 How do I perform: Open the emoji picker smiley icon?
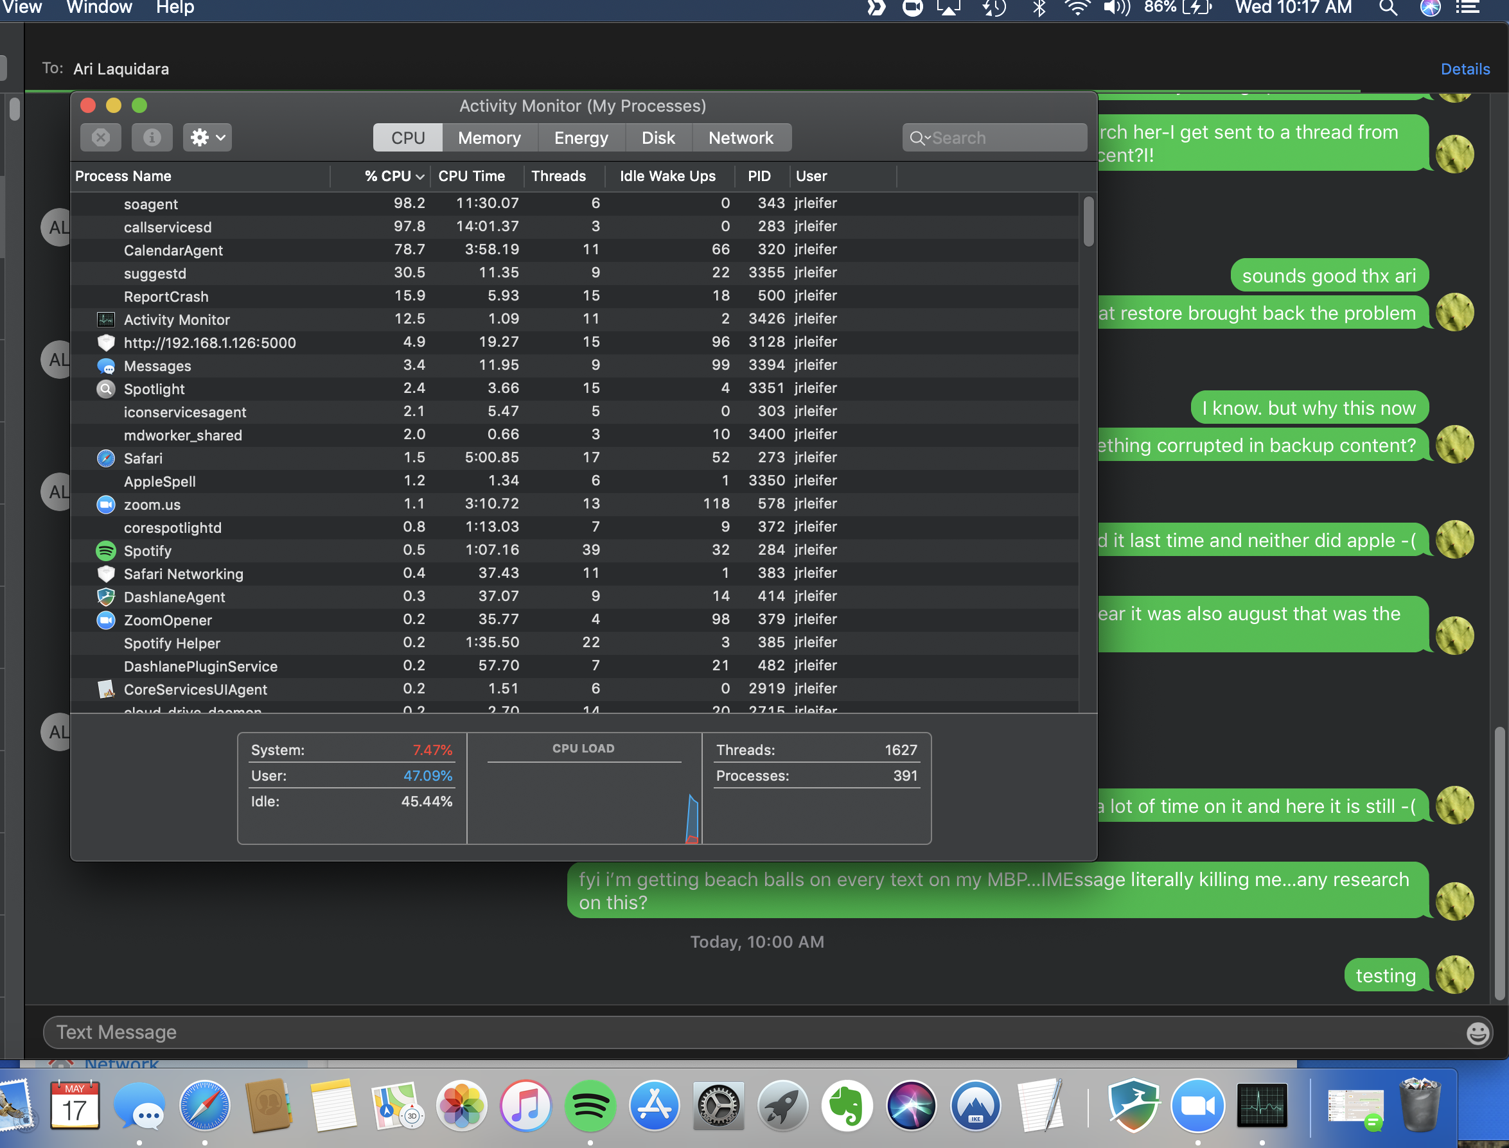tap(1478, 1033)
